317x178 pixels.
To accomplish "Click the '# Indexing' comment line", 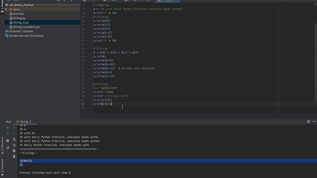I will click(101, 5).
